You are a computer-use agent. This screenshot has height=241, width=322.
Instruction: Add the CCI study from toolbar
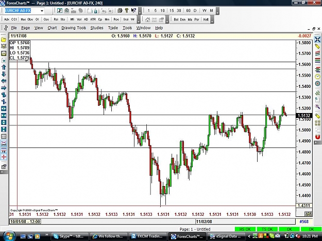14,20
